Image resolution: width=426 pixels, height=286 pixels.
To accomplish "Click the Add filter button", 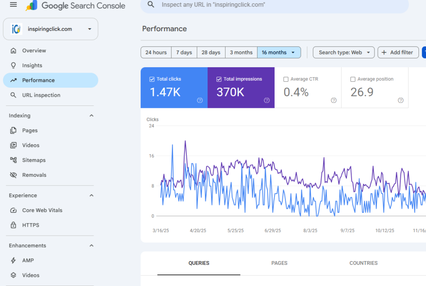I will (398, 52).
